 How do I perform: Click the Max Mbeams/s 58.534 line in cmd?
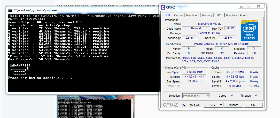click(x=39, y=59)
